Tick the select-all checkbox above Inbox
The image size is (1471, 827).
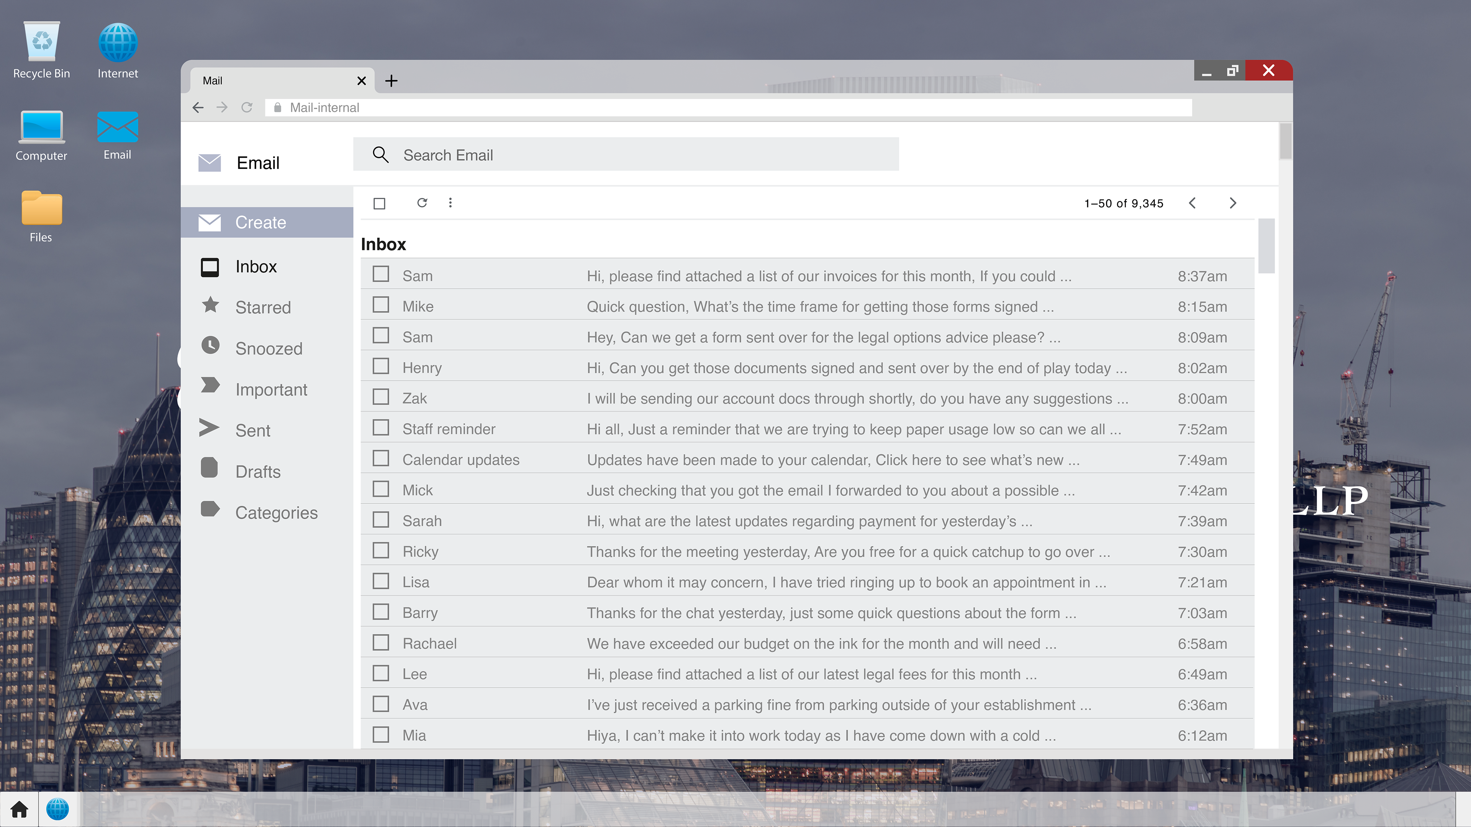coord(379,203)
